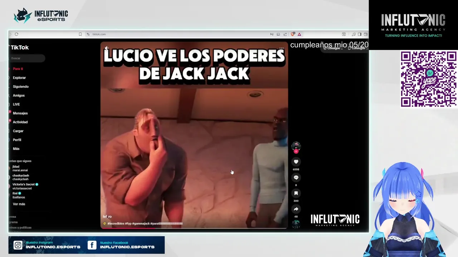458x257 pixels.
Task: Click the Instagram icon in the banner
Action: click(x=18, y=245)
